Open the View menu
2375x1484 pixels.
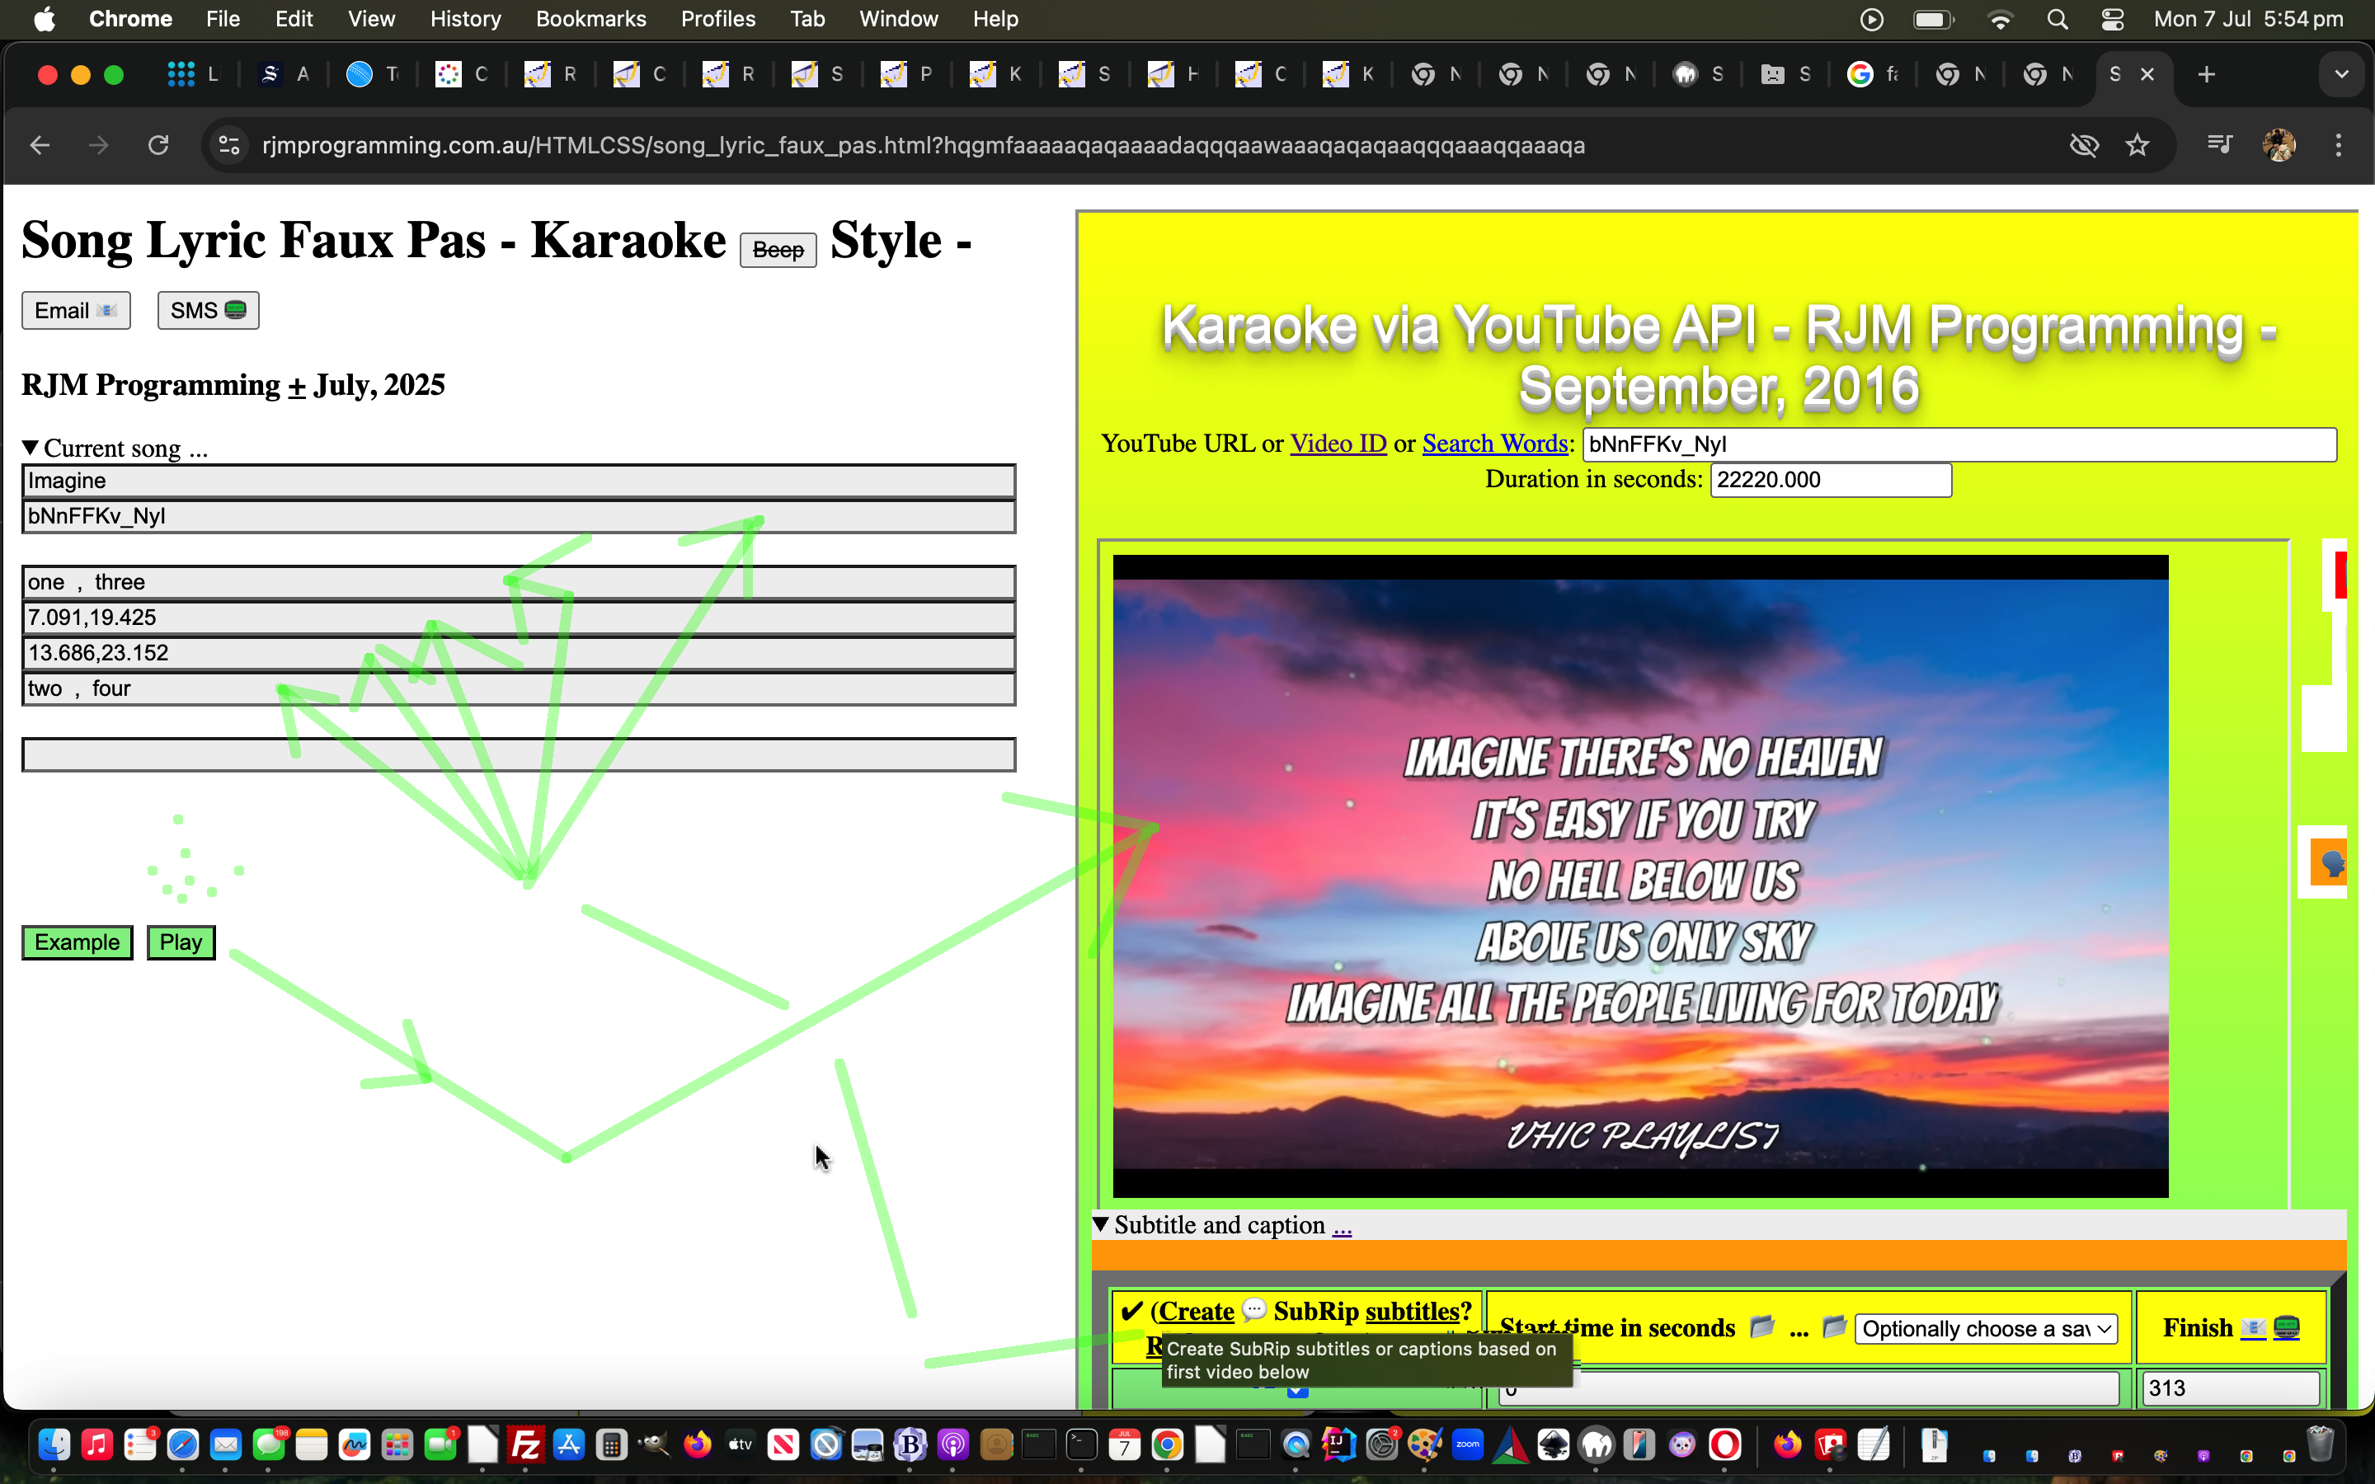pyautogui.click(x=371, y=19)
